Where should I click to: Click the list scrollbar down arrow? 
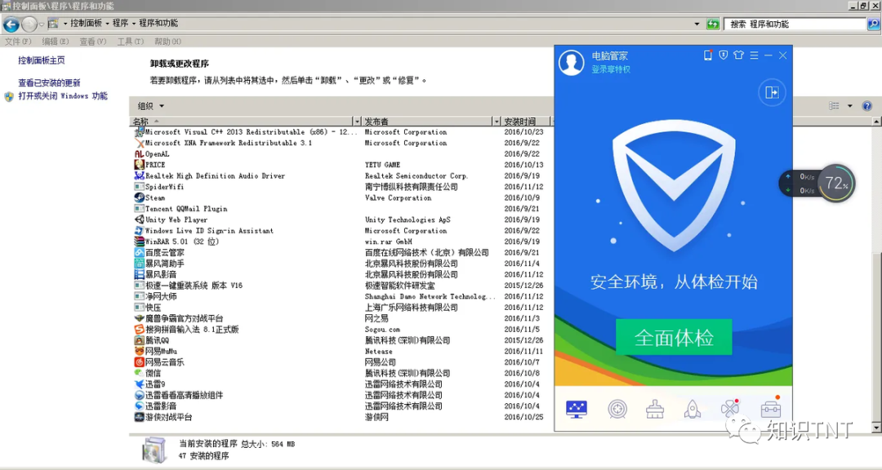coord(876,428)
